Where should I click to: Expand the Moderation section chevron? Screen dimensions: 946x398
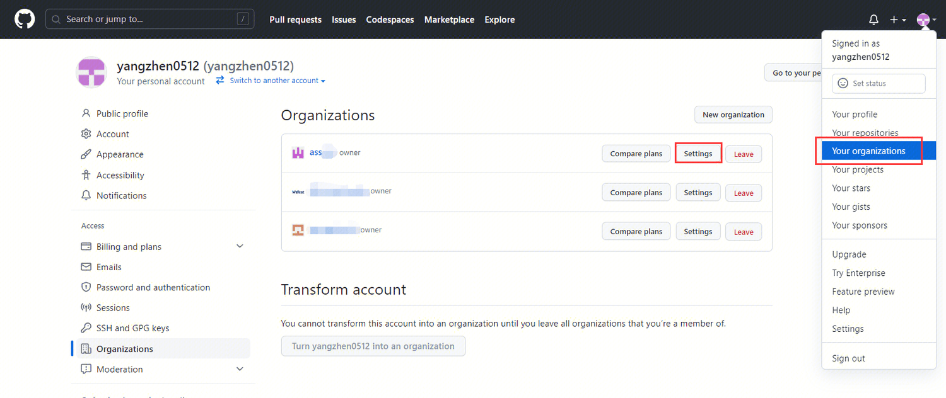tap(239, 369)
